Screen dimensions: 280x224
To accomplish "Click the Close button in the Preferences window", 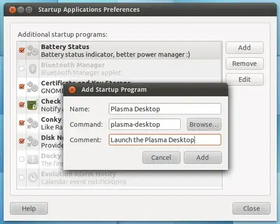I will 251,208.
